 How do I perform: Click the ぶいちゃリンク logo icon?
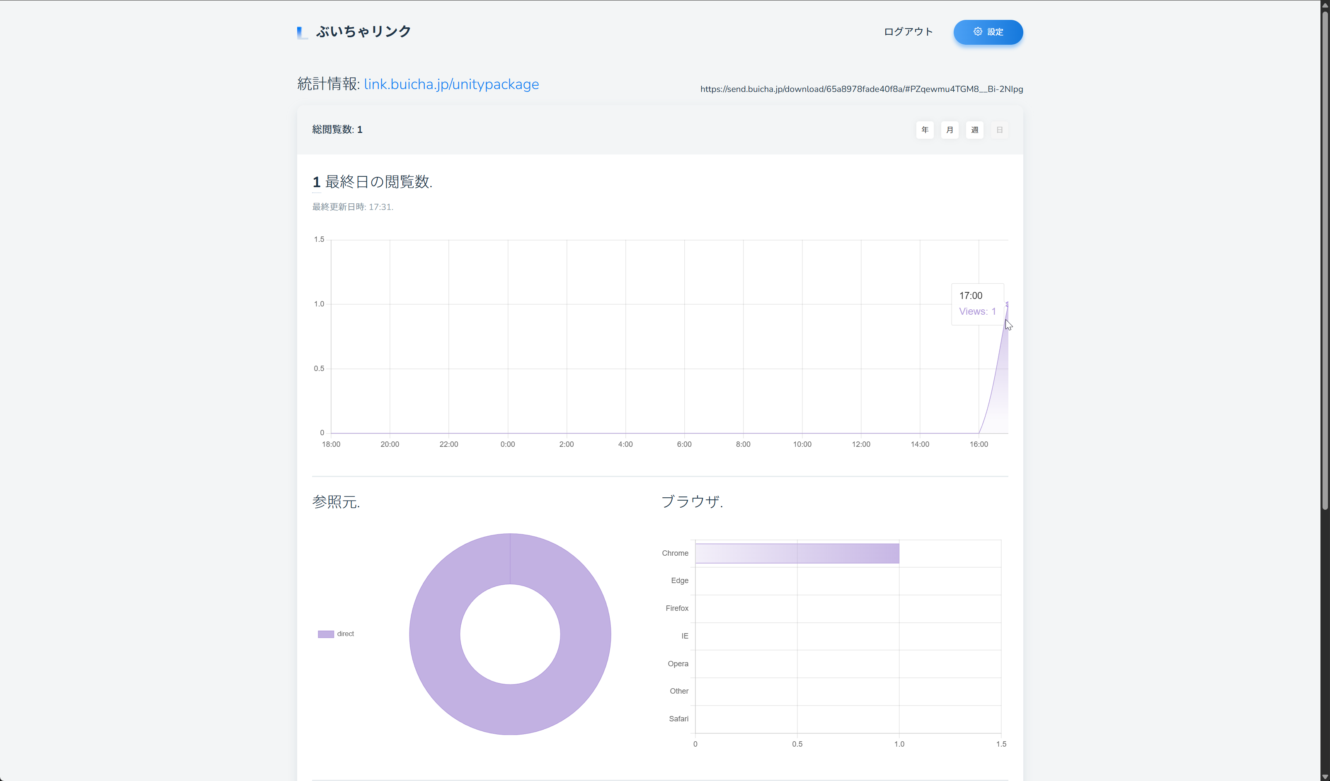pos(302,33)
